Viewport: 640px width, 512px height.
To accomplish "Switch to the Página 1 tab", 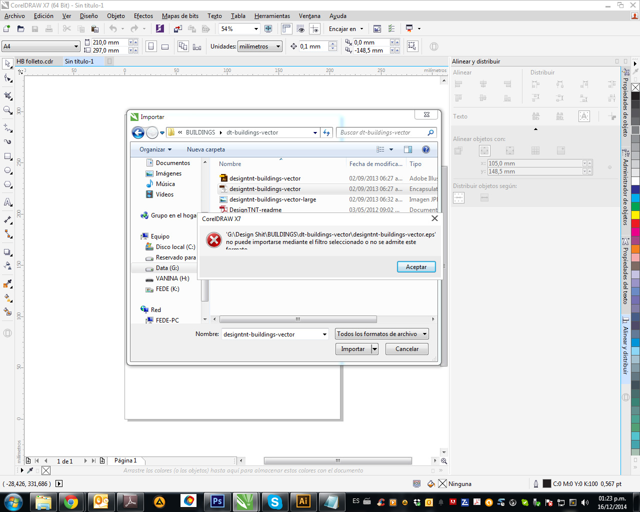I will coord(125,460).
